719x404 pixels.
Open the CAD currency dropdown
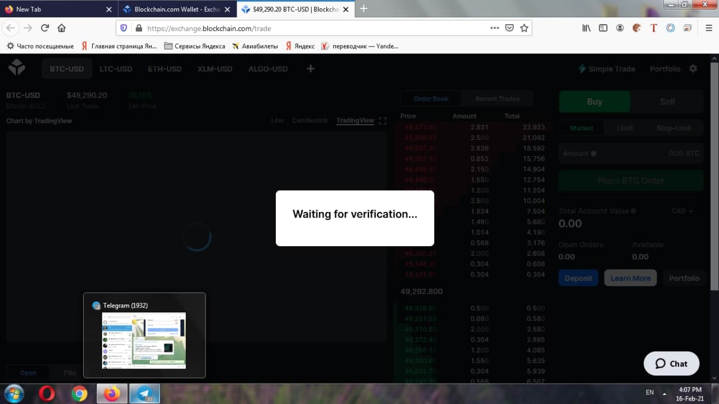coord(682,211)
